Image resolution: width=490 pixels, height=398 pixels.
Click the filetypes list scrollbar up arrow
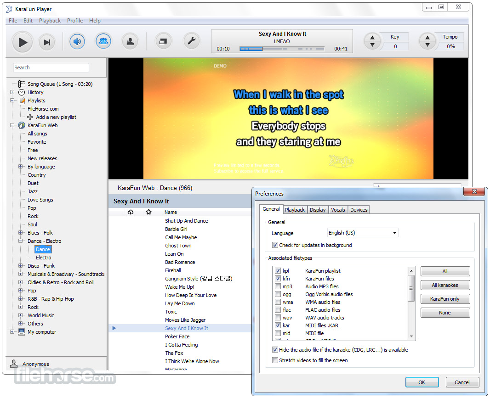411,271
